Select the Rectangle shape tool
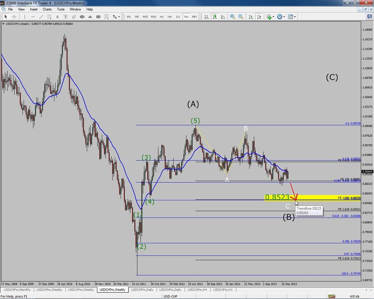The height and width of the screenshot is (299, 374). point(98,17)
